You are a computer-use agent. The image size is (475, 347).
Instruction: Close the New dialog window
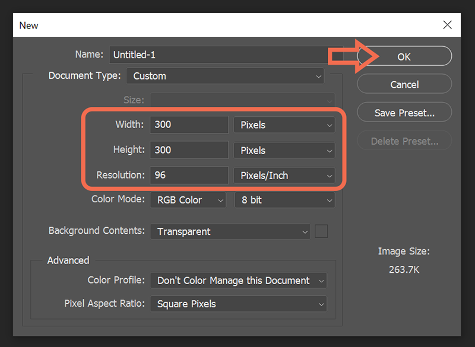448,25
